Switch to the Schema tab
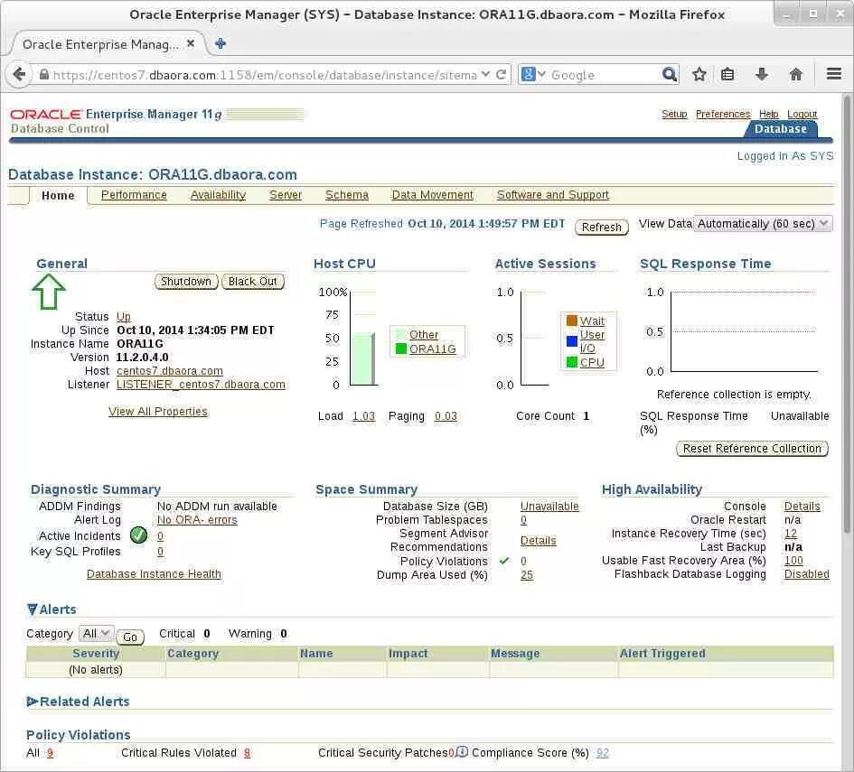 coord(347,195)
